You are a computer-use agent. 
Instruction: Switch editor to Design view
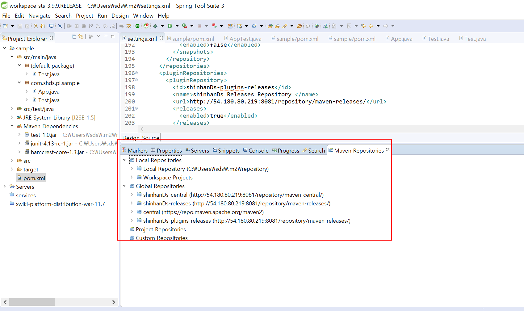[131, 138]
